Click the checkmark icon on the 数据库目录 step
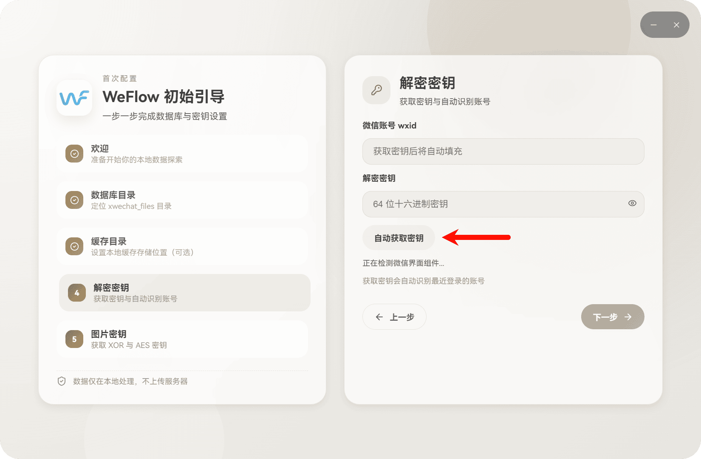The width and height of the screenshot is (701, 459). click(74, 200)
